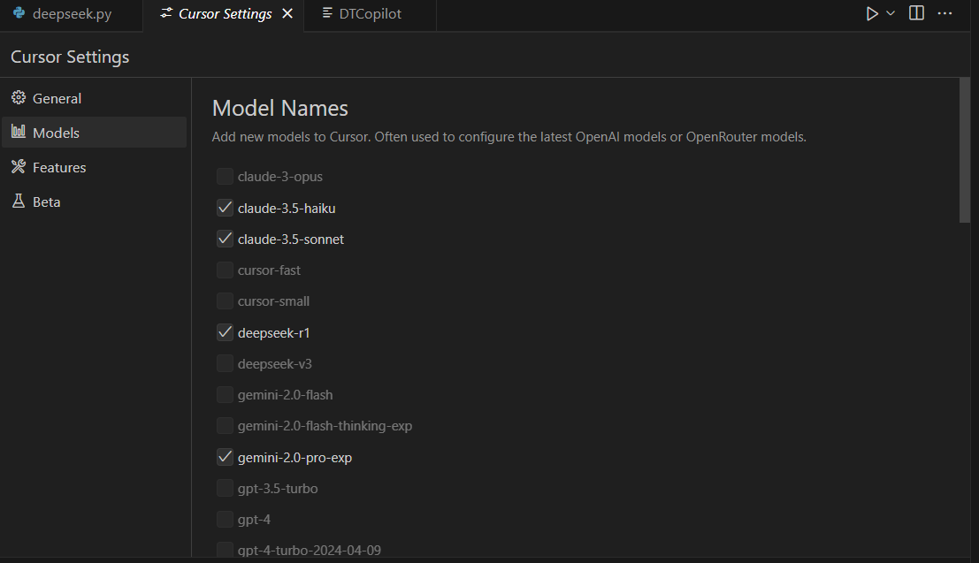
Task: Click the General gear icon in sidebar
Action: tap(18, 98)
